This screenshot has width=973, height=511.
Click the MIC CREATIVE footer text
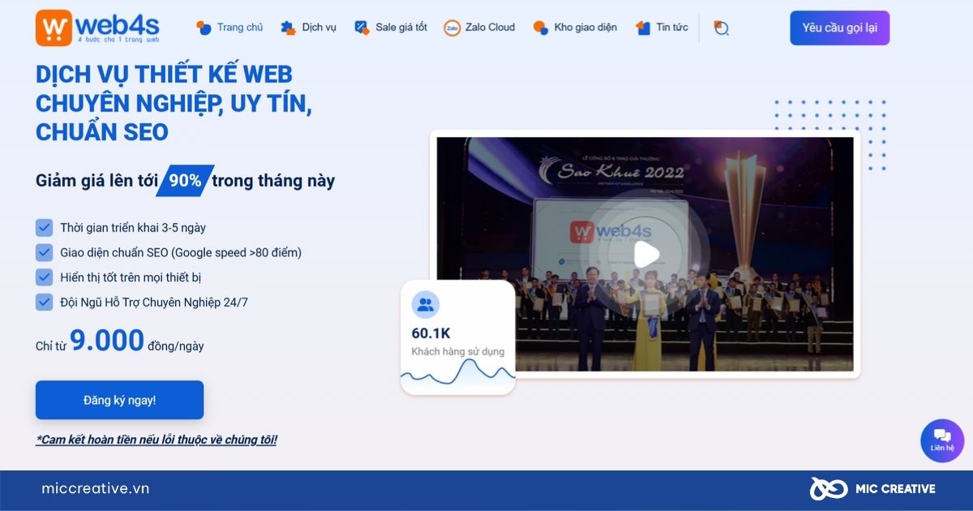(x=895, y=488)
